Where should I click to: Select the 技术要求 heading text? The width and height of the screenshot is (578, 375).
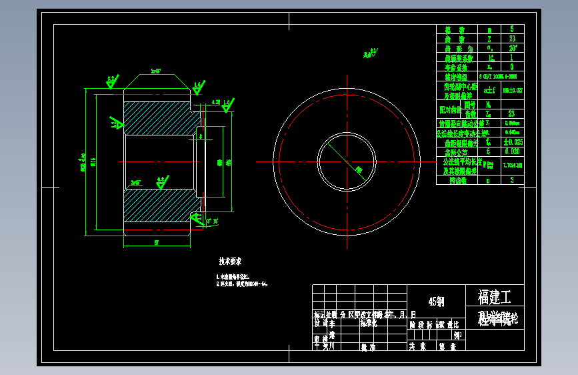point(230,262)
